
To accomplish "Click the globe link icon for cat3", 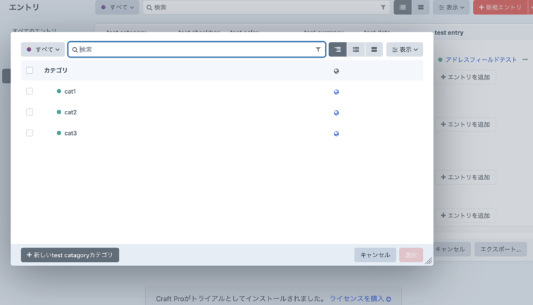I will [336, 134].
